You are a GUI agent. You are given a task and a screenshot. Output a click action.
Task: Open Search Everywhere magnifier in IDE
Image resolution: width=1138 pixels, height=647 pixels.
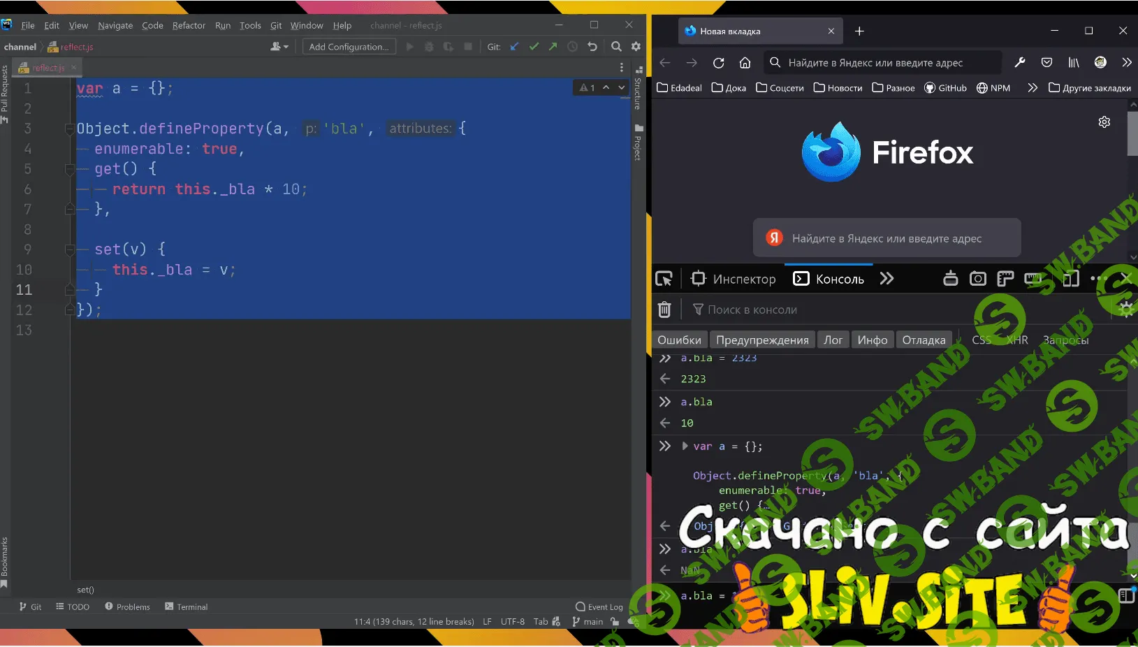(616, 47)
